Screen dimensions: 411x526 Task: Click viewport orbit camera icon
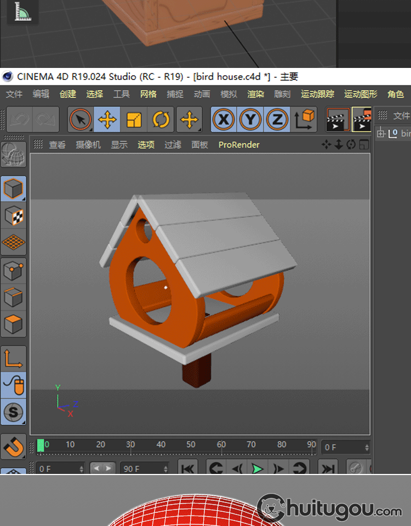pyautogui.click(x=351, y=145)
